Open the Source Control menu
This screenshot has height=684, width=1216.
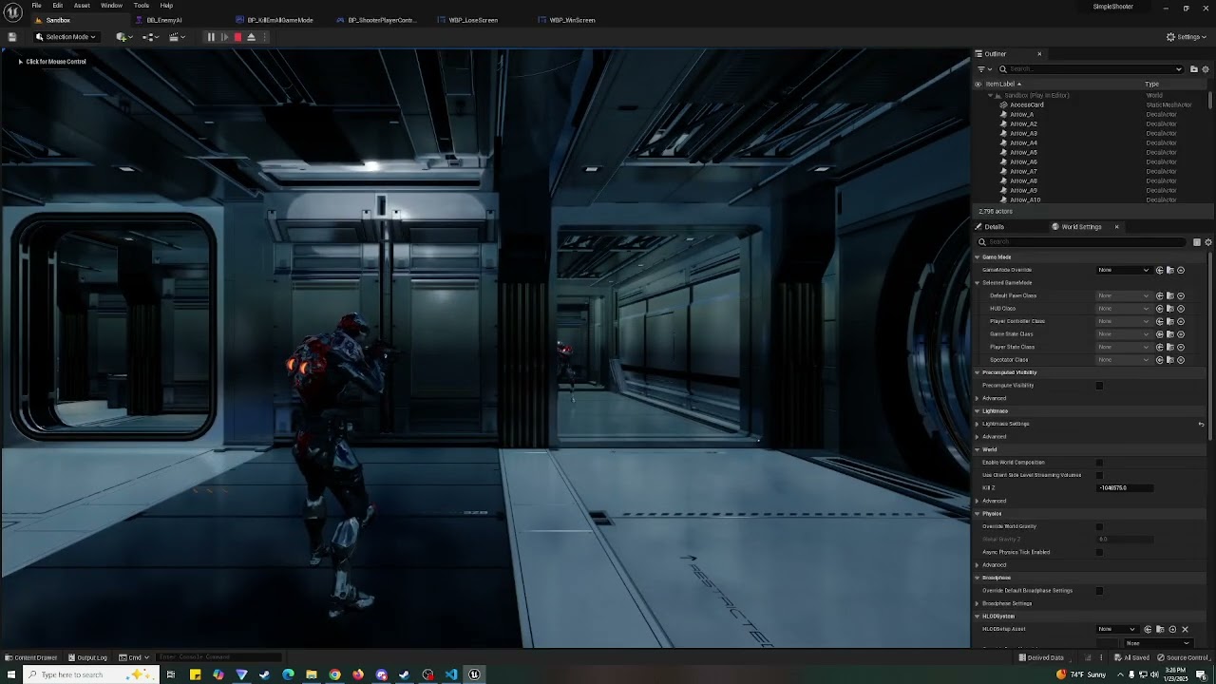click(x=1183, y=657)
